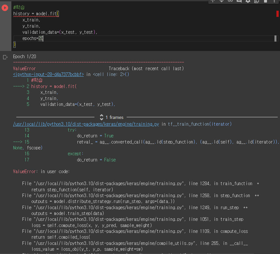Click the closing parenthesis line in the cell
The height and width of the screenshot is (254, 280).
tap(14, 44)
